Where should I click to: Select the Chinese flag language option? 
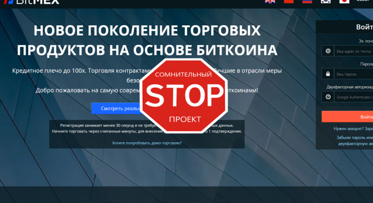(289, 2)
